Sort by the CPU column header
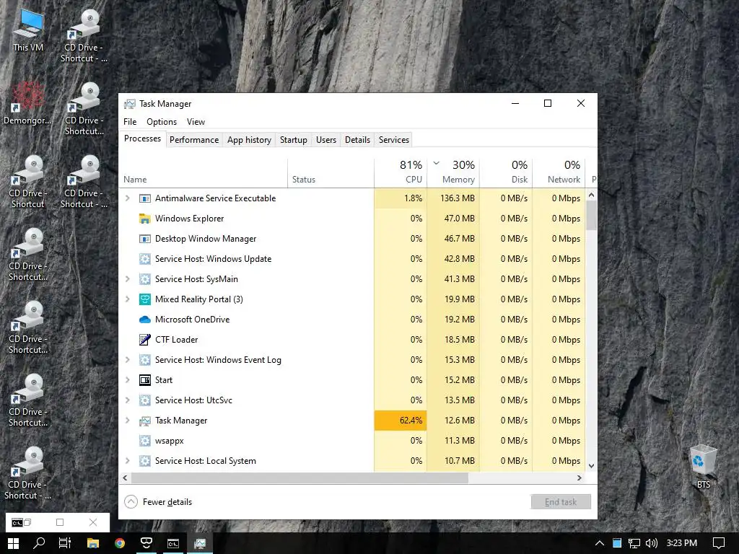 tap(401, 172)
